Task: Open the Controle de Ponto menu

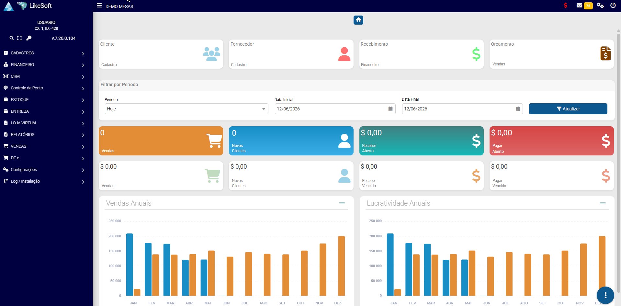Action: click(46, 88)
